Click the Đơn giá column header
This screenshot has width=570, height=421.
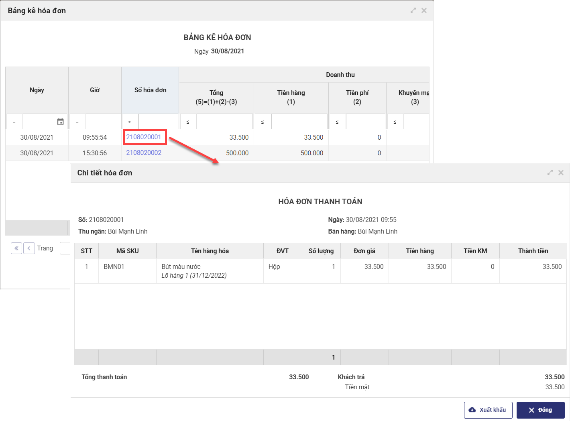(x=364, y=251)
